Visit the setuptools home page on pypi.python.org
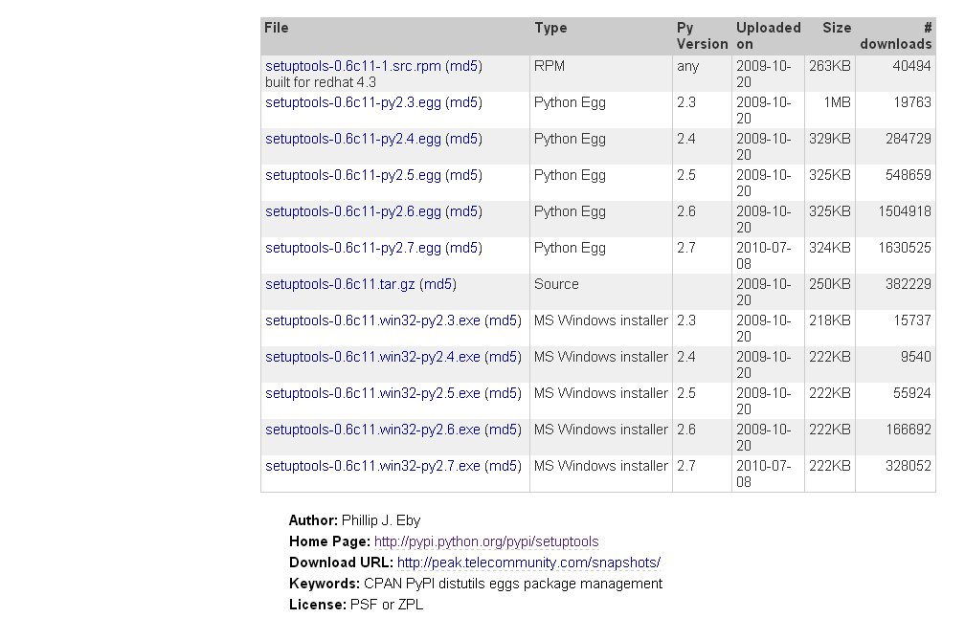The height and width of the screenshot is (618, 965). click(x=487, y=541)
